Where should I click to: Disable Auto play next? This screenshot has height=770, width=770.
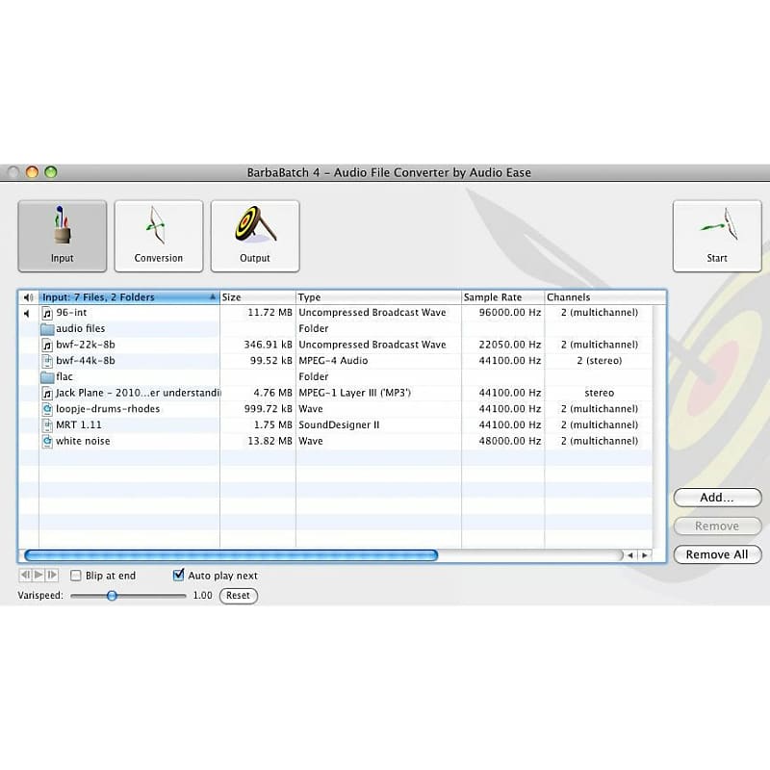177,575
